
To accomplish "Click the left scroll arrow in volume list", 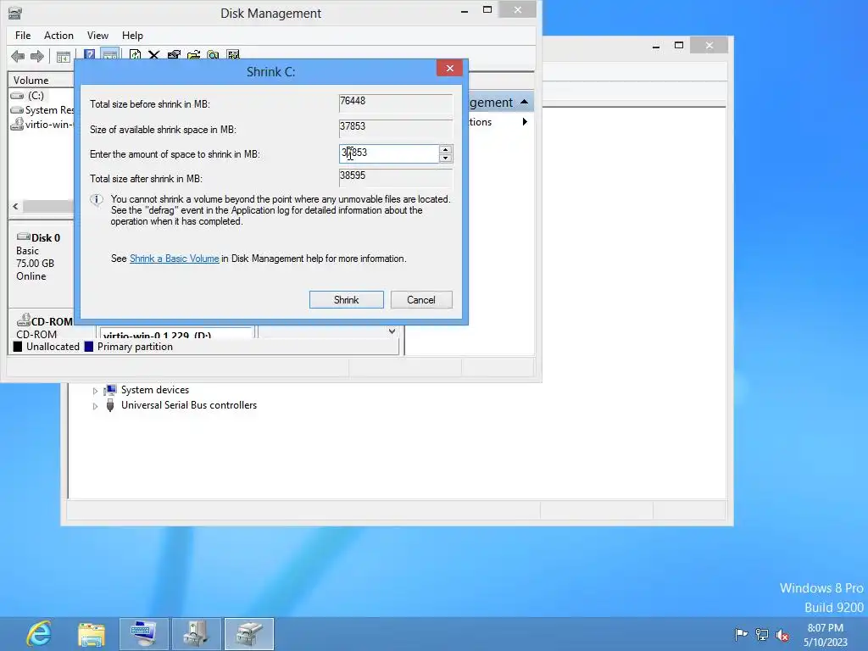I will point(15,207).
